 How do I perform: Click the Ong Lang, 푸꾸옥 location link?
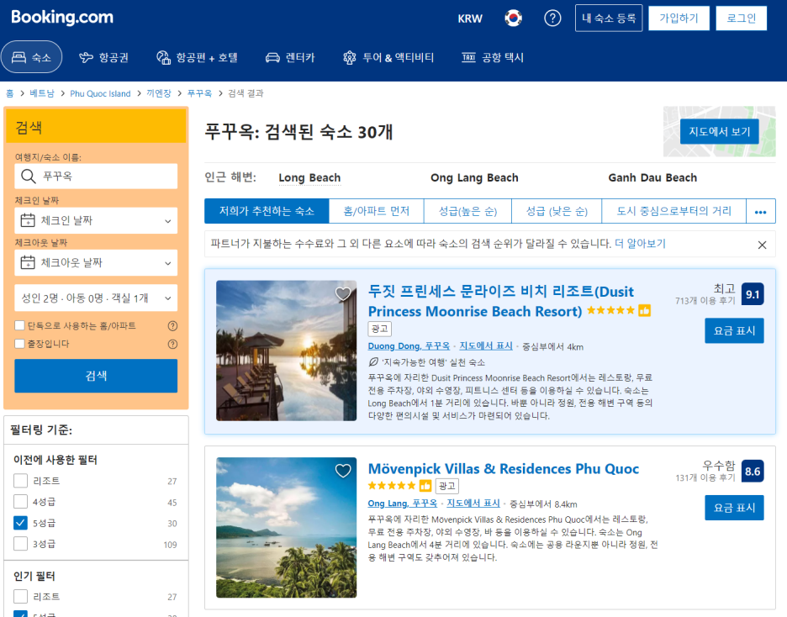pyautogui.click(x=403, y=504)
